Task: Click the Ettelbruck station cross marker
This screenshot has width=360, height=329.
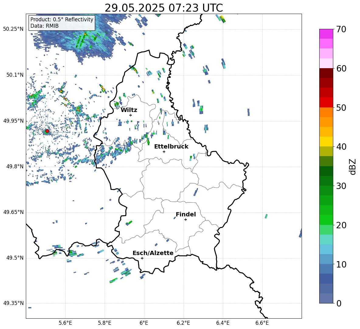Action: 164,152
